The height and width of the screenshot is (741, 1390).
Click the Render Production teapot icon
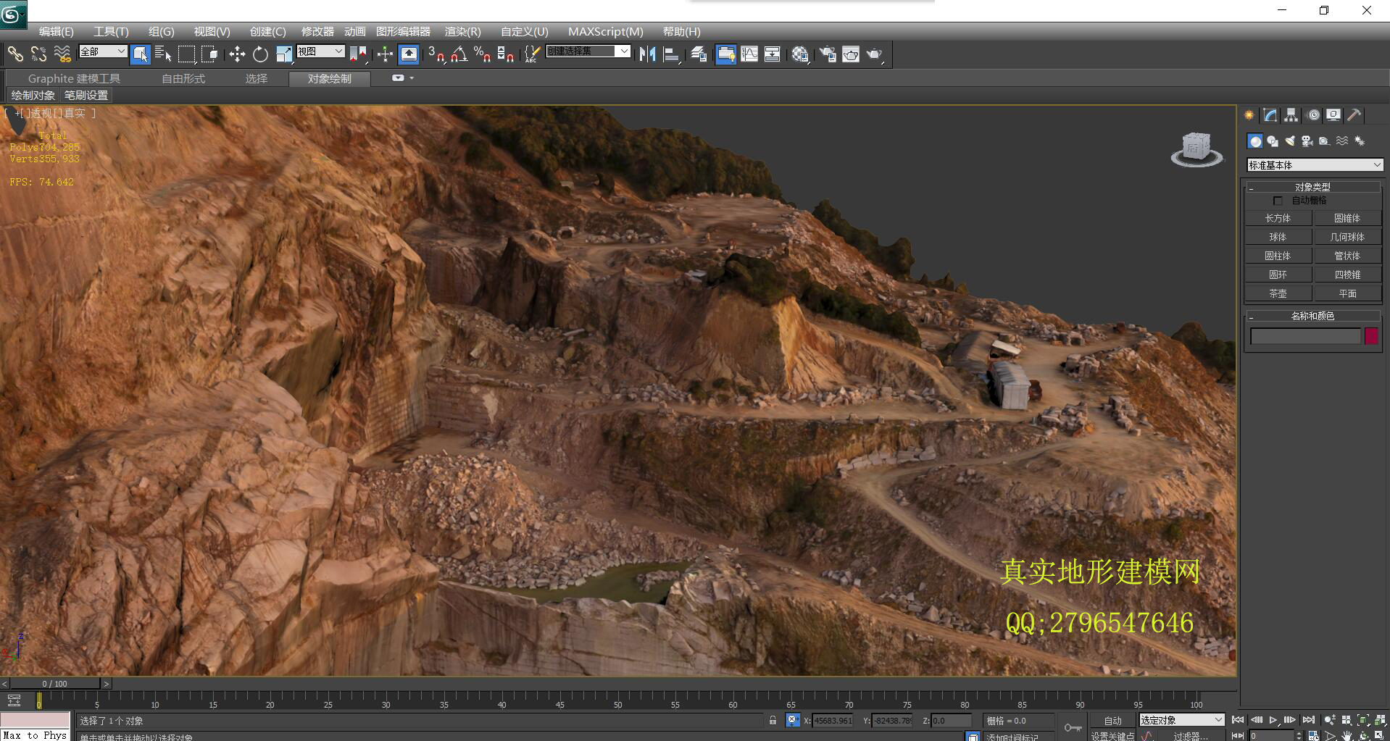[875, 54]
